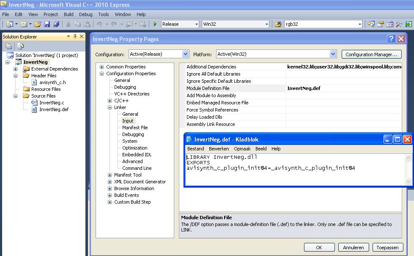The image size is (414, 256).
Task: Expand the Browse Information node
Action: click(x=110, y=188)
